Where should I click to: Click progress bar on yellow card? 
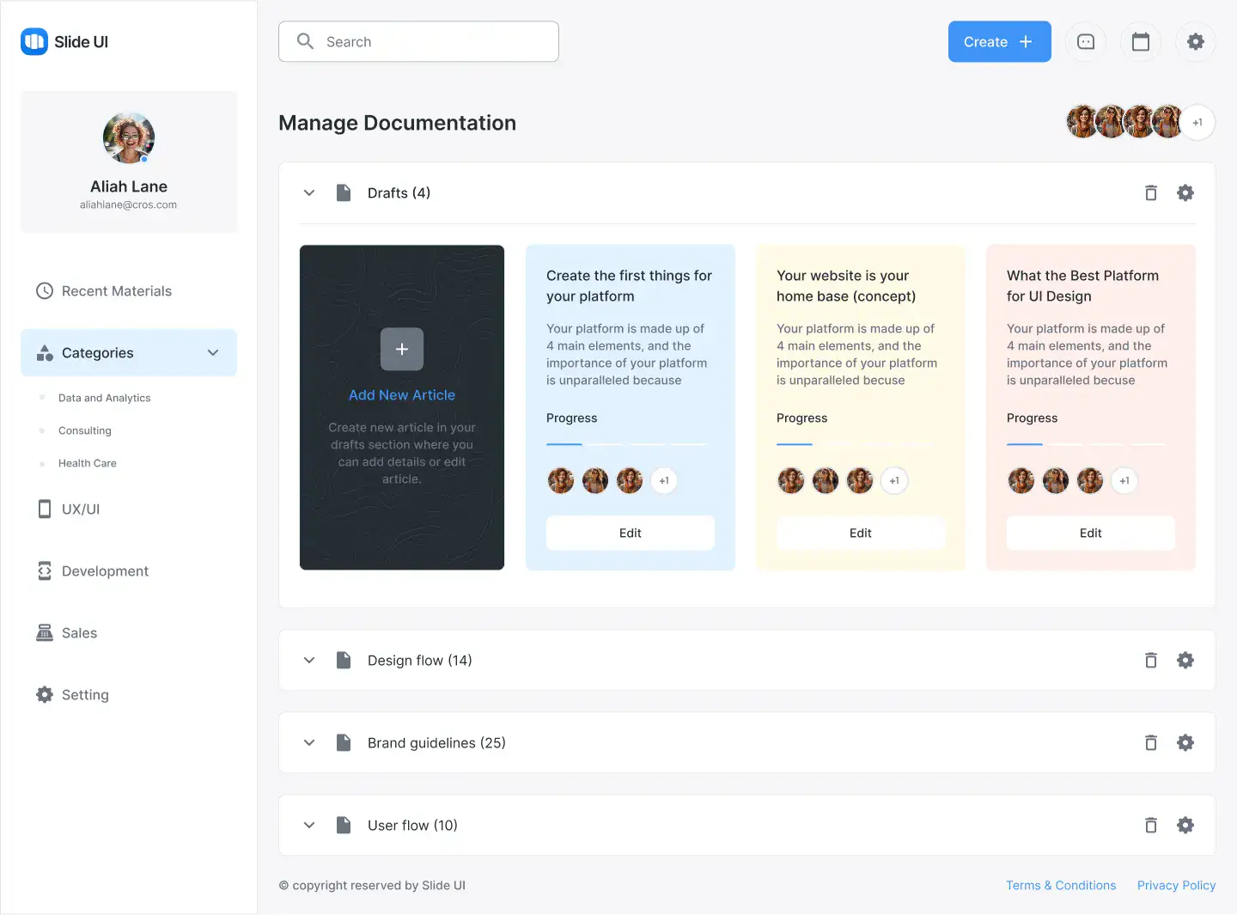(857, 444)
